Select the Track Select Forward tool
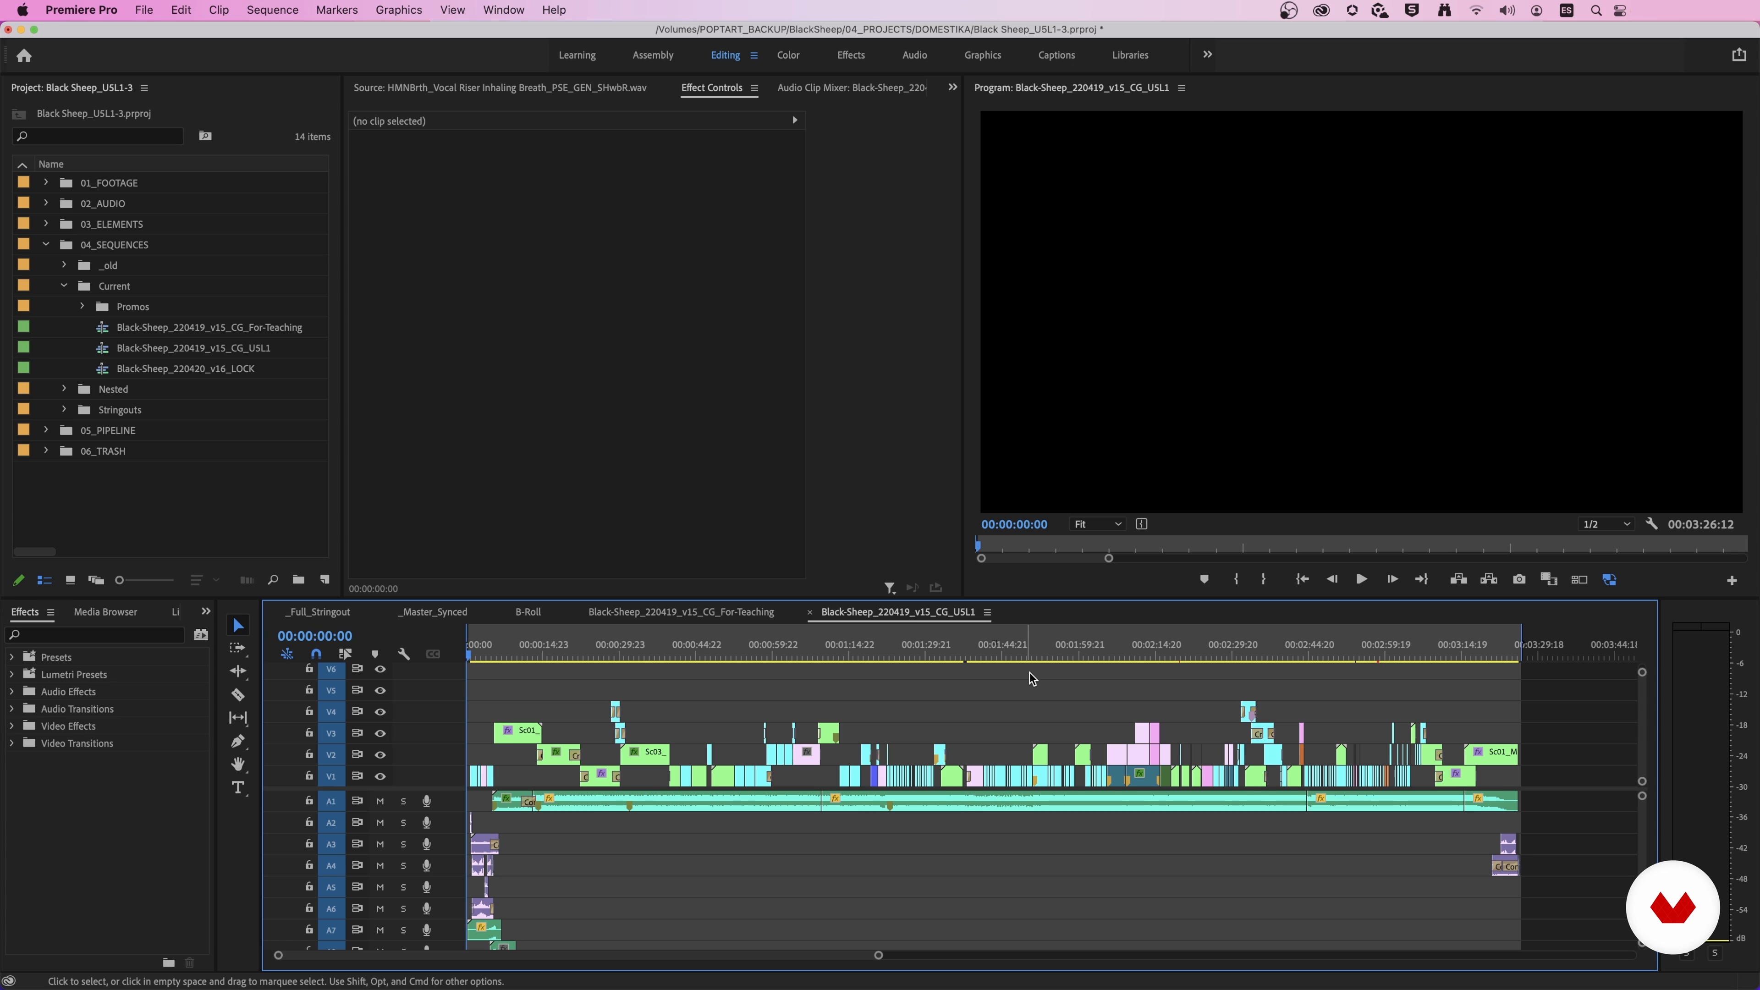The image size is (1760, 990). 238,649
